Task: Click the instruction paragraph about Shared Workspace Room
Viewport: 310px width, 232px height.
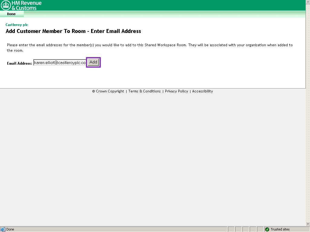Action: [x=150, y=48]
